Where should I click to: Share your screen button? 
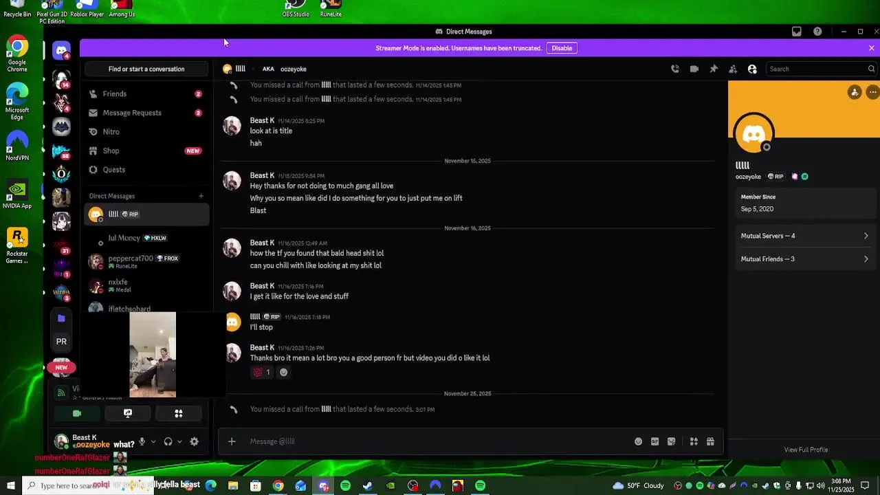[128, 413]
